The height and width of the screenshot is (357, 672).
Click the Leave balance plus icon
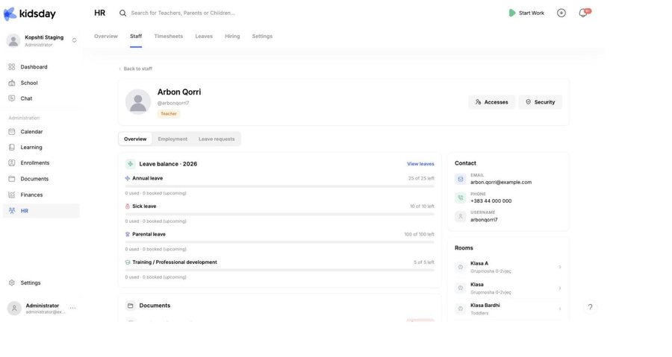tap(130, 164)
